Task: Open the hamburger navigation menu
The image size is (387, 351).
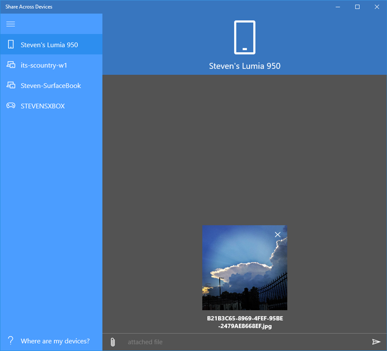Action: [11, 24]
